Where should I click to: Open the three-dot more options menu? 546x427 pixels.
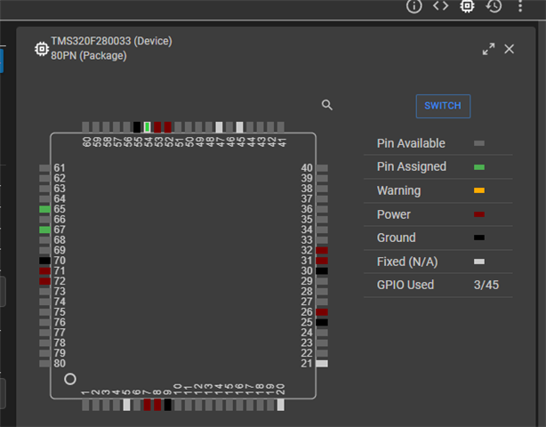[520, 6]
